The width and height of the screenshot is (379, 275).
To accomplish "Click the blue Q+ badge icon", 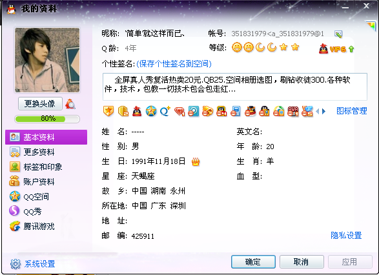I will point(165,112).
